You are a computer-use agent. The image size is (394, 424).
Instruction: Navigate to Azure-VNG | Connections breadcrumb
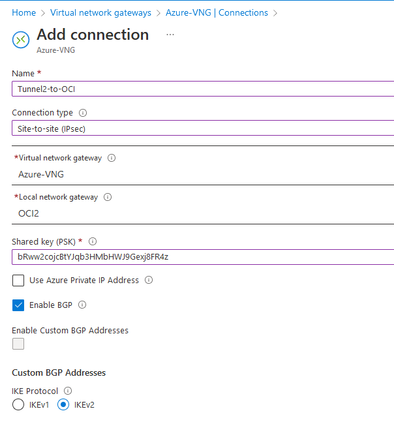click(217, 12)
